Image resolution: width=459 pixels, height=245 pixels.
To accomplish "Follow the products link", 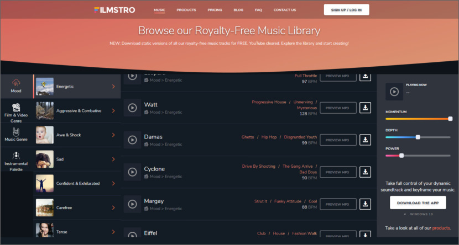I will coord(441,228).
